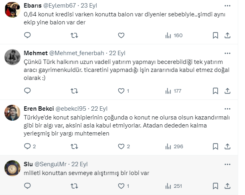View analytics showing 160 views
The image size is (245, 195).
174,35
